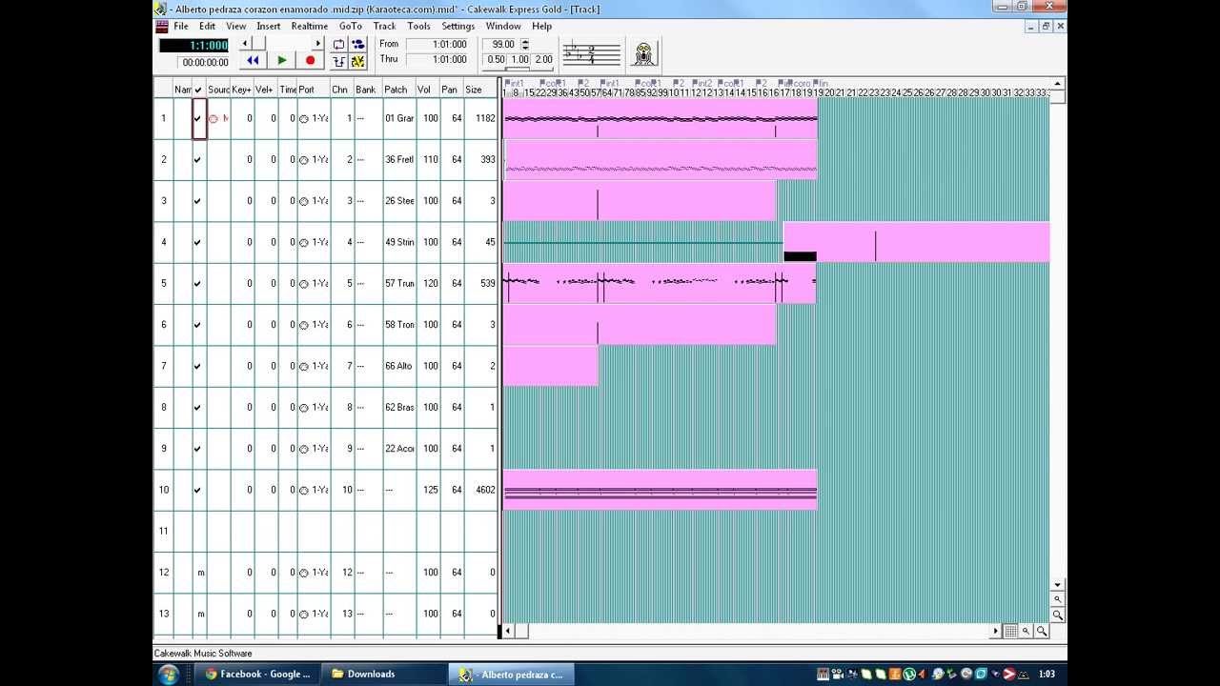The height and width of the screenshot is (686, 1220).
Task: Click the tempo 99.00 field
Action: 502,44
